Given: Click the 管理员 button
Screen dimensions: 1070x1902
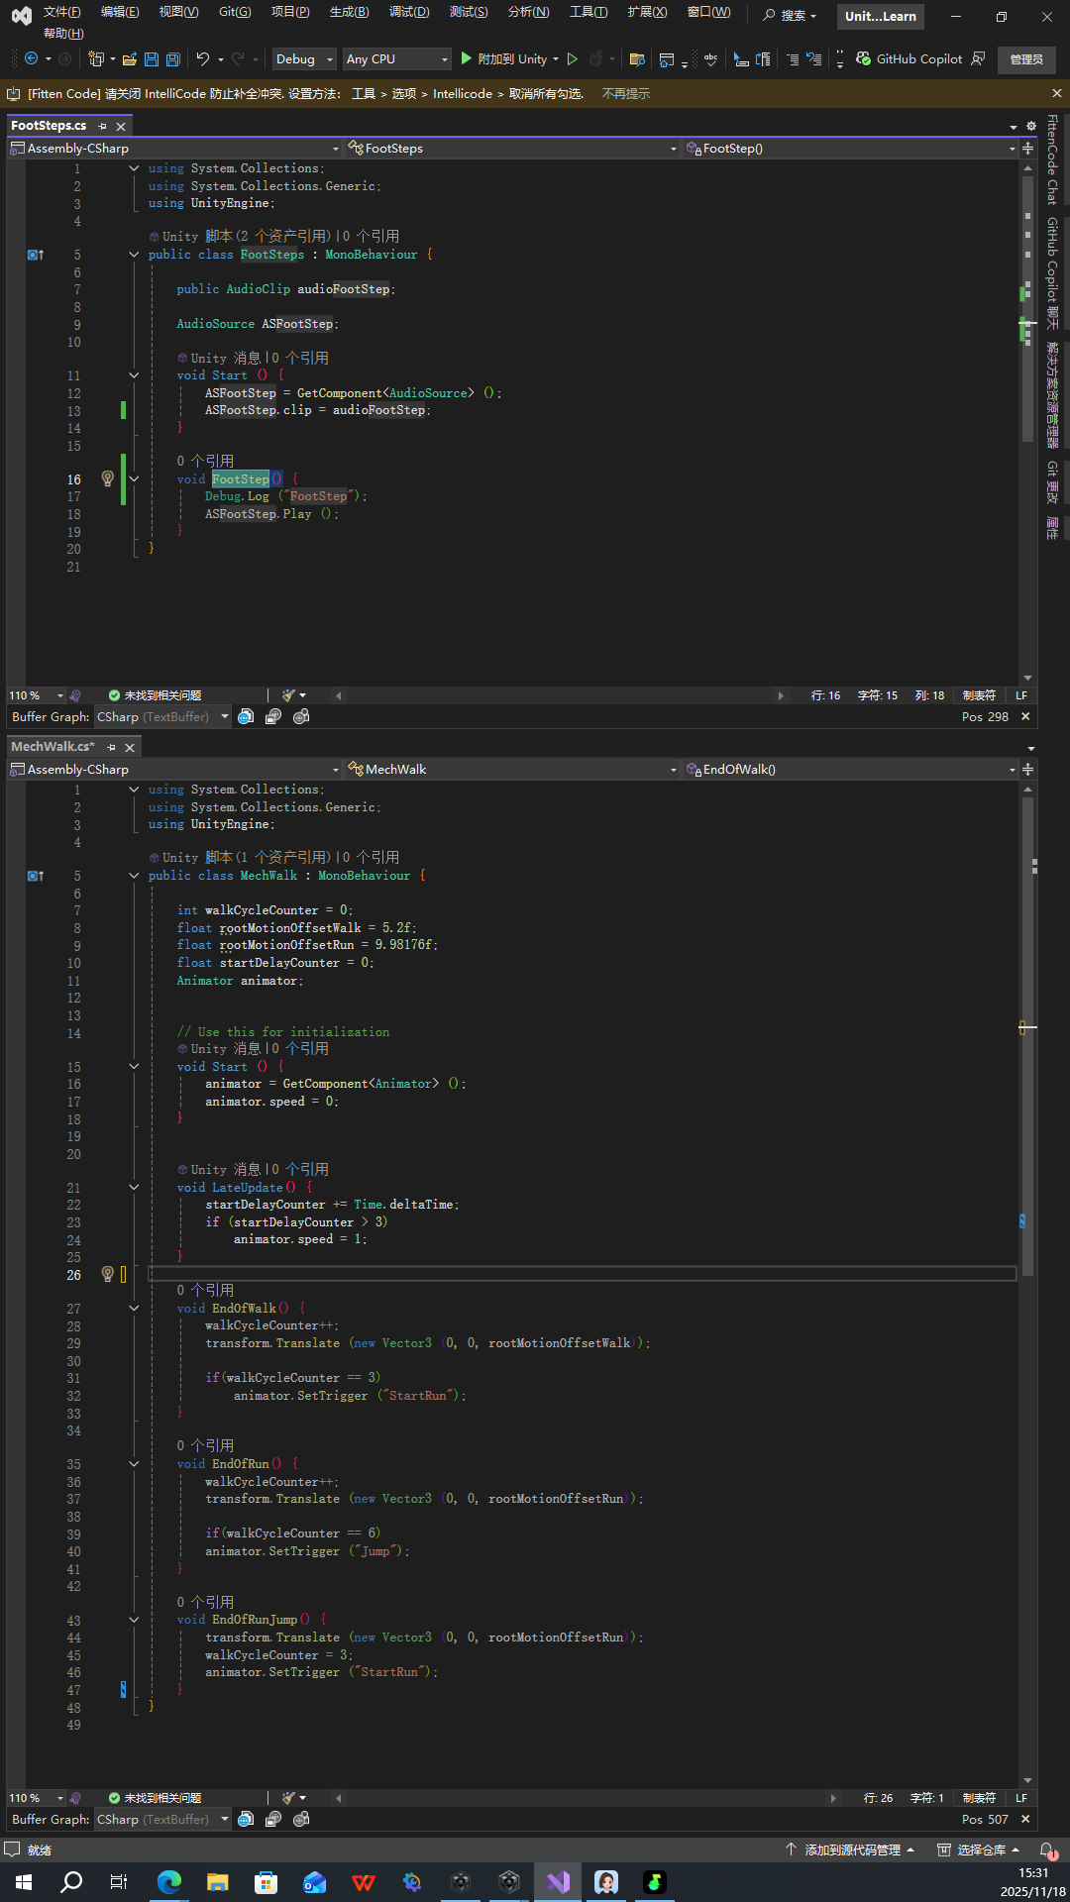Looking at the screenshot, I should click(1026, 59).
